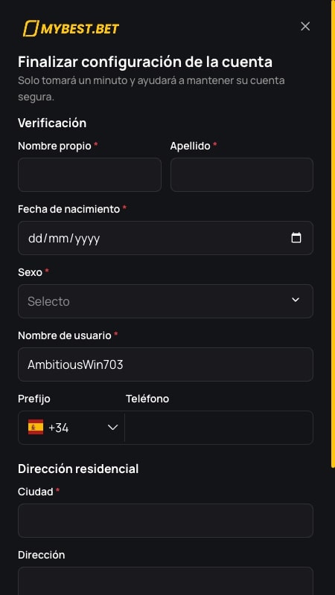
Task: Close the account setup dialog with X
Action: [x=305, y=26]
